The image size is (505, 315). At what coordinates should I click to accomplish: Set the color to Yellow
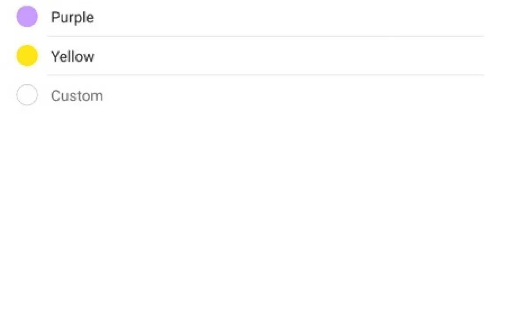pyautogui.click(x=72, y=56)
